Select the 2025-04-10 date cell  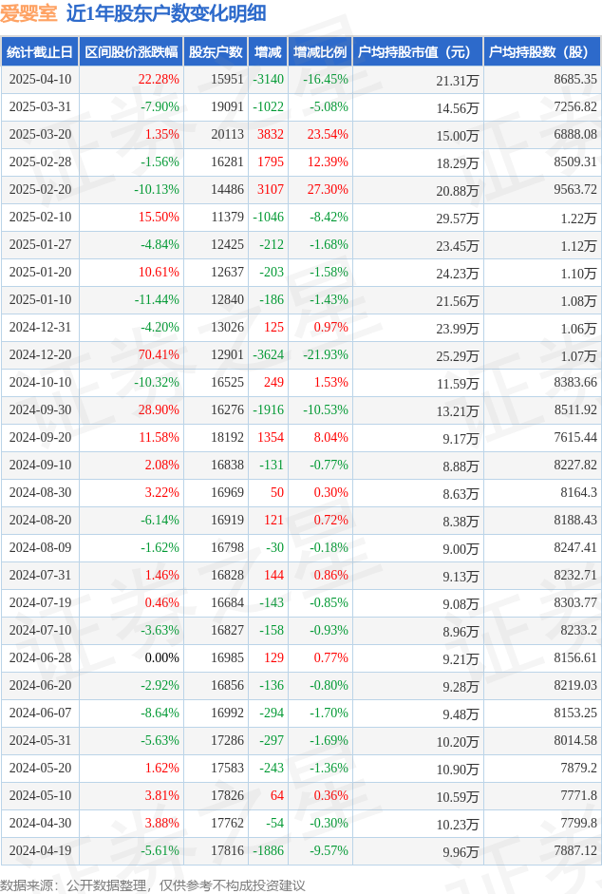pos(40,79)
